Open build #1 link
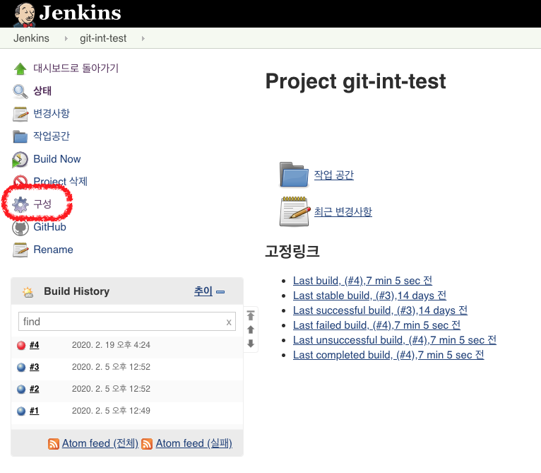 pyautogui.click(x=34, y=411)
